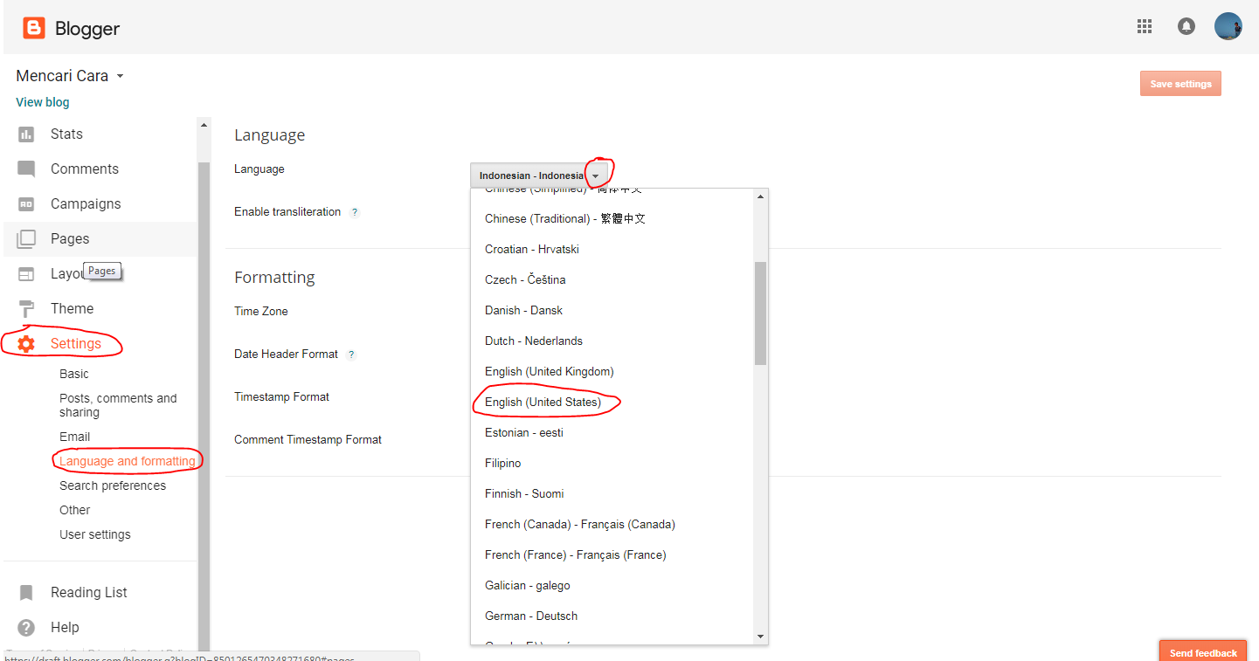Screen dimensions: 1259x661
Task: Open Stats from the sidebar
Action: pyautogui.click(x=66, y=134)
